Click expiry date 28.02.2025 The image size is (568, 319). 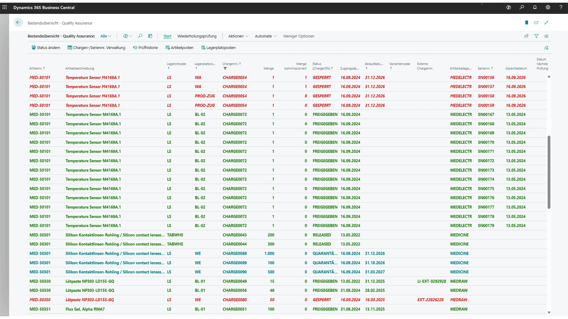[375, 291]
